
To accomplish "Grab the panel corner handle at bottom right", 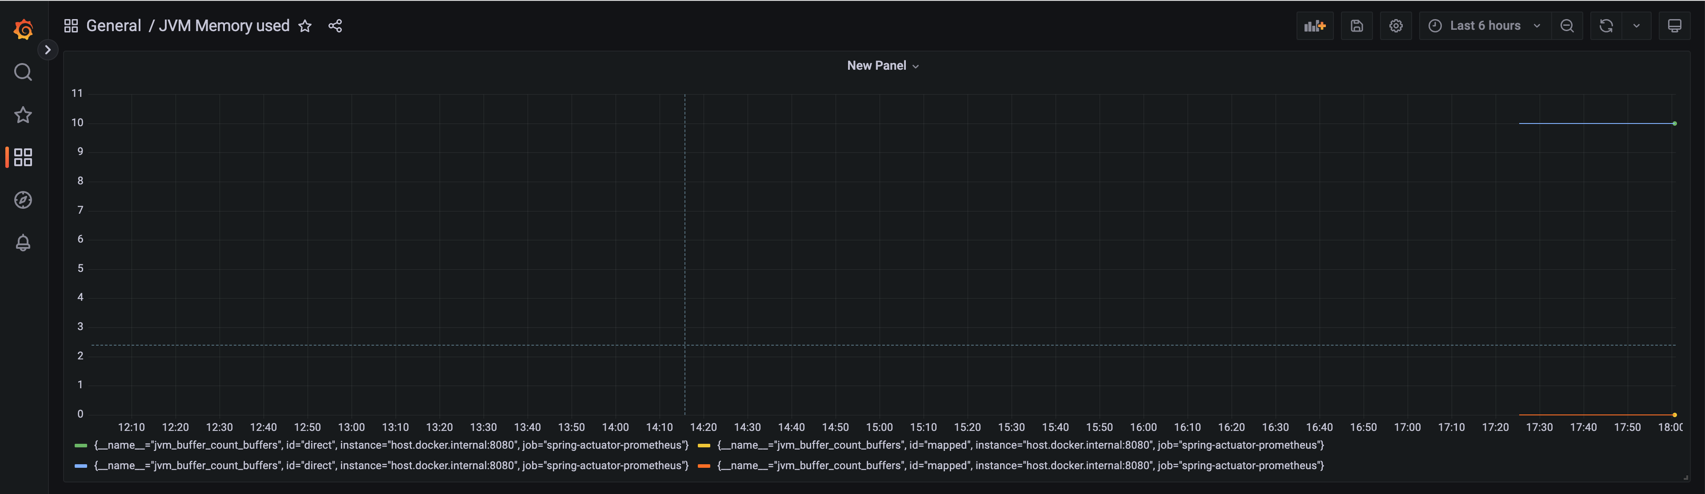I will click(1686, 478).
